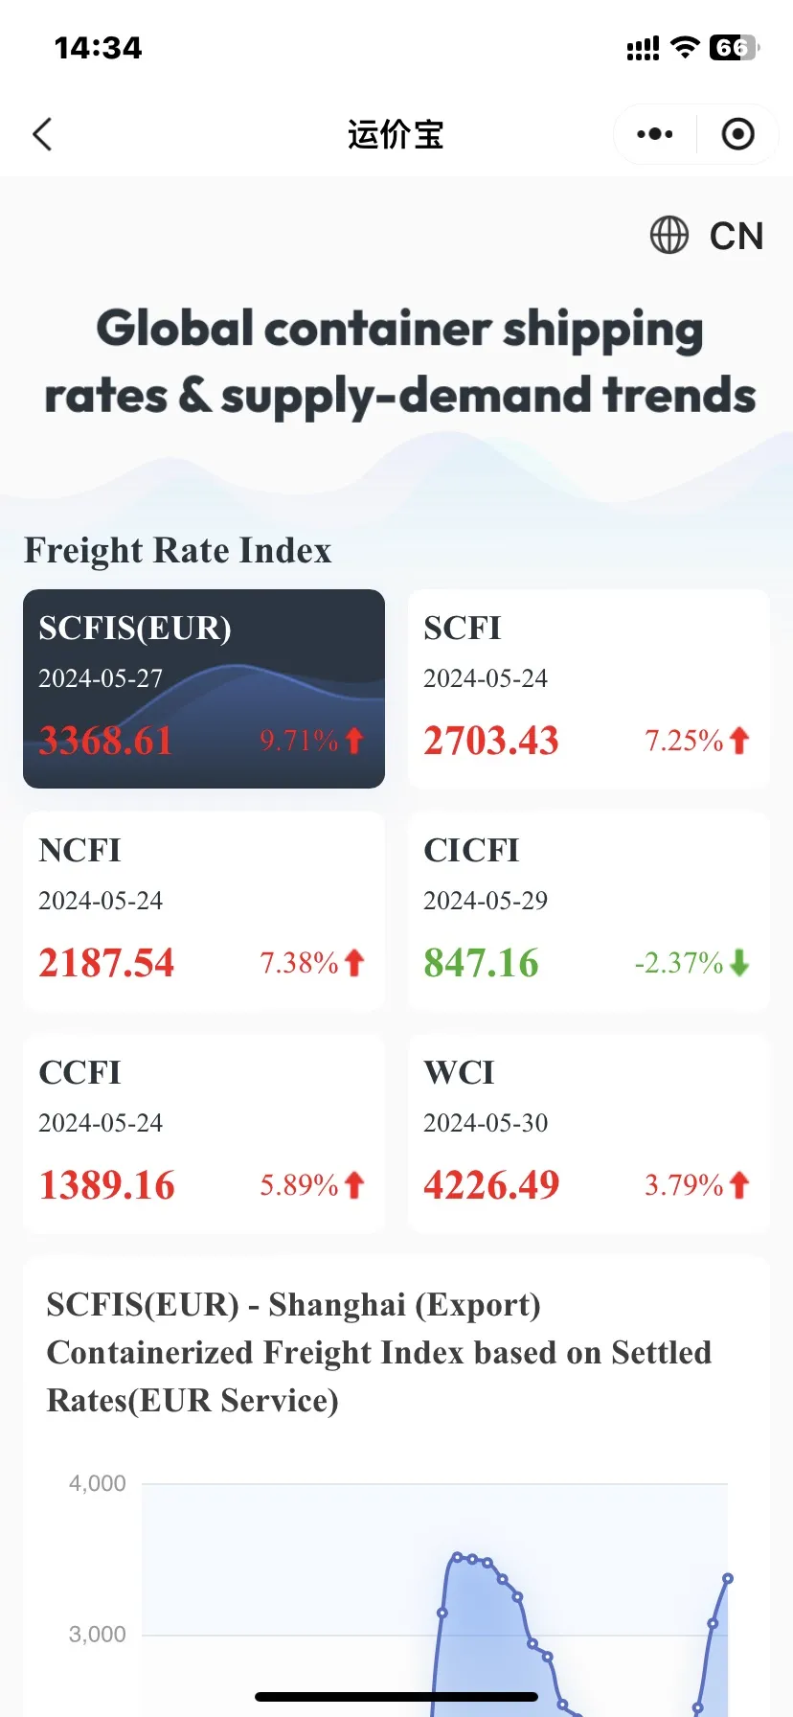Select the SCFIS(EUR) index card
Image resolution: width=793 pixels, height=1717 pixels.
(x=204, y=688)
